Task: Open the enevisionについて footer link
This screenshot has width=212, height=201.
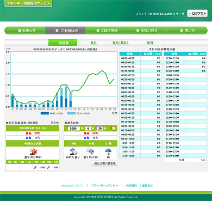Action: coord(72,186)
